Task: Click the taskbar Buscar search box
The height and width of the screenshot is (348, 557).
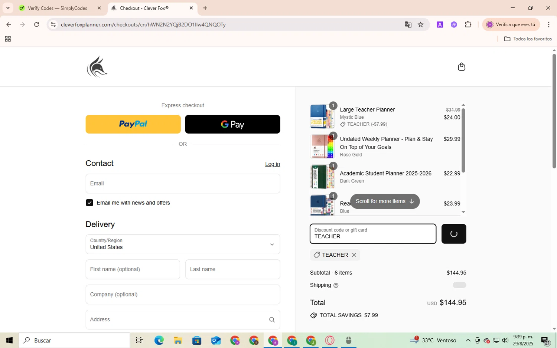Action: [75, 340]
